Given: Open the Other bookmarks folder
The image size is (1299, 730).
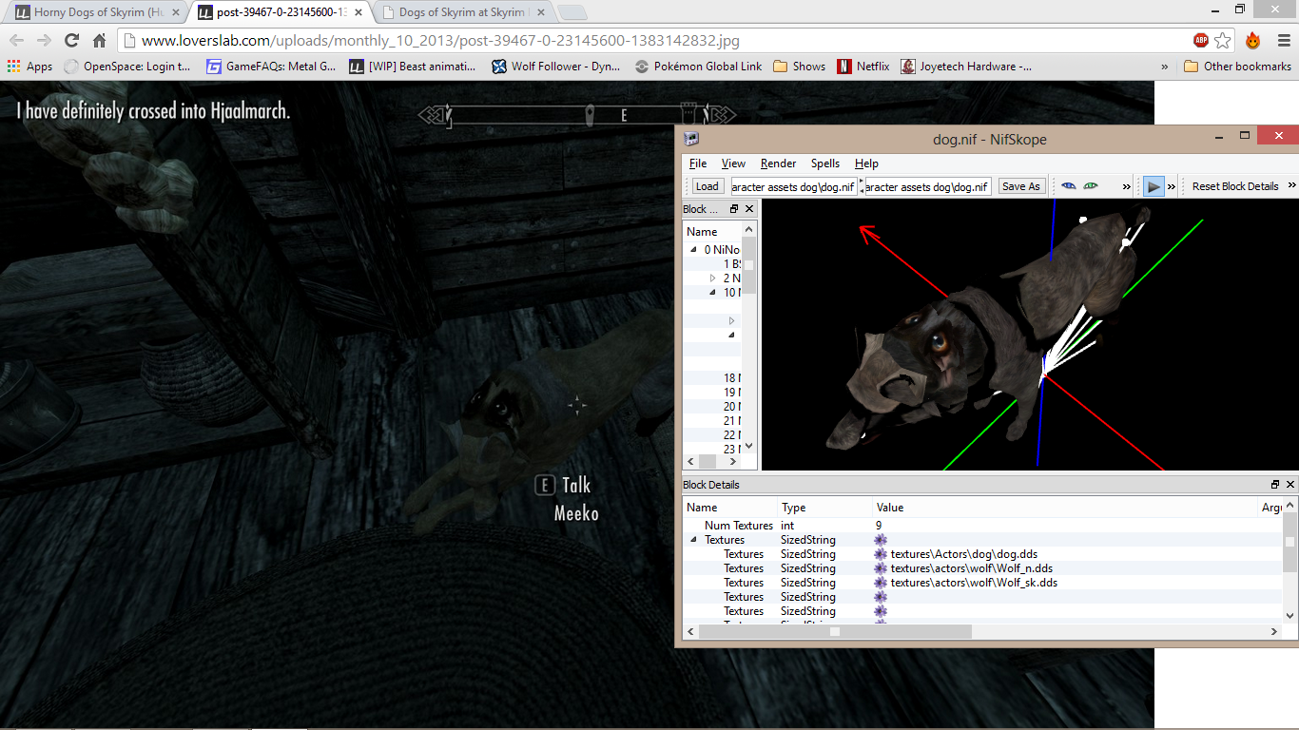Looking at the screenshot, I should click(x=1238, y=67).
